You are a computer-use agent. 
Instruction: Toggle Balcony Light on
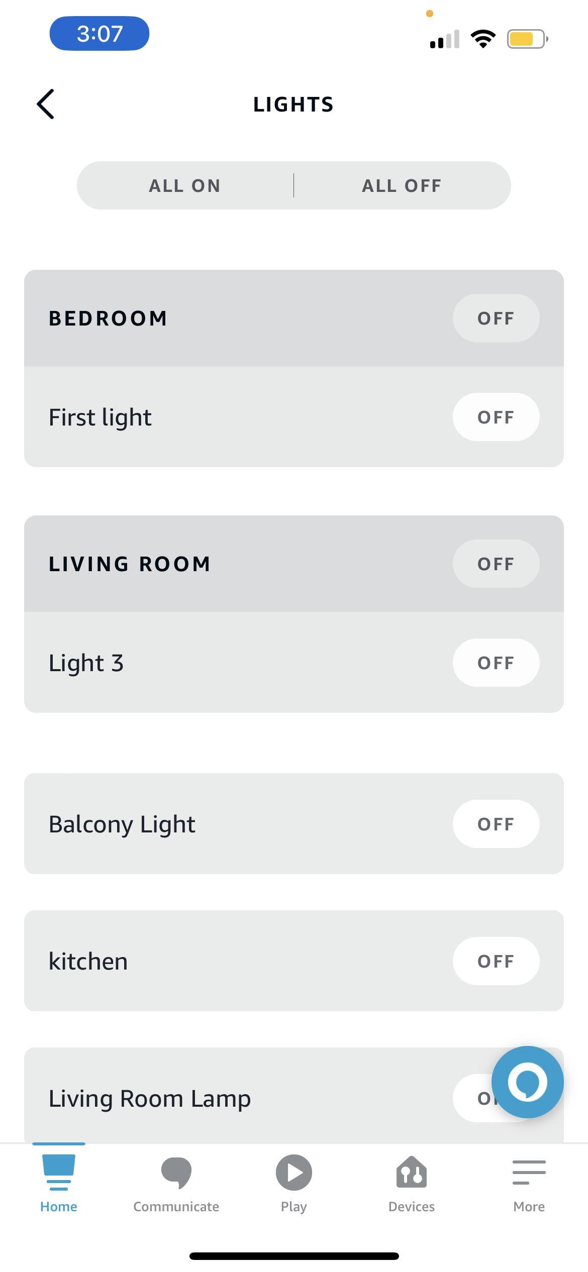496,824
